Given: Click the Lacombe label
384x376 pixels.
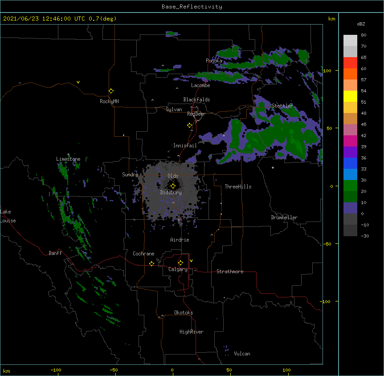Looking at the screenshot, I should pos(200,85).
